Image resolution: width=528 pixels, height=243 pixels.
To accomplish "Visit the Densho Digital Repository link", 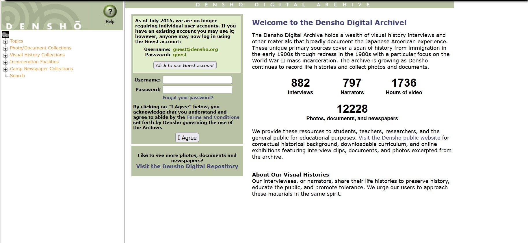I will pos(187,166).
